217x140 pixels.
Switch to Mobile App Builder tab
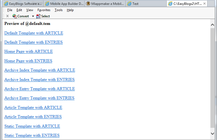pyautogui.click(x=64, y=4)
